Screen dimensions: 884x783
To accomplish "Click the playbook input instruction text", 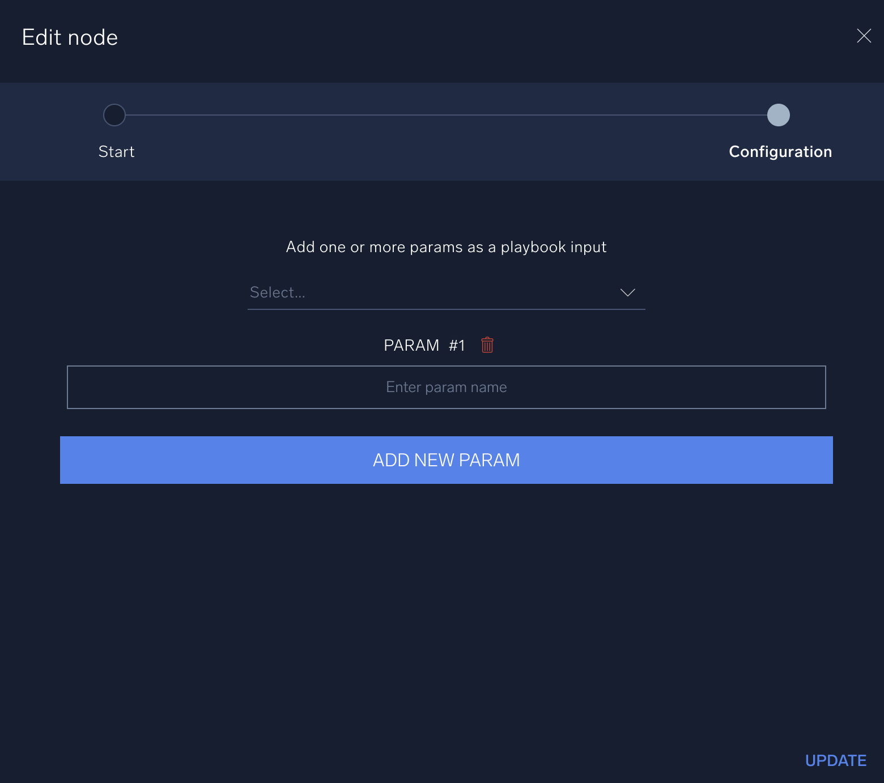I will coord(446,247).
